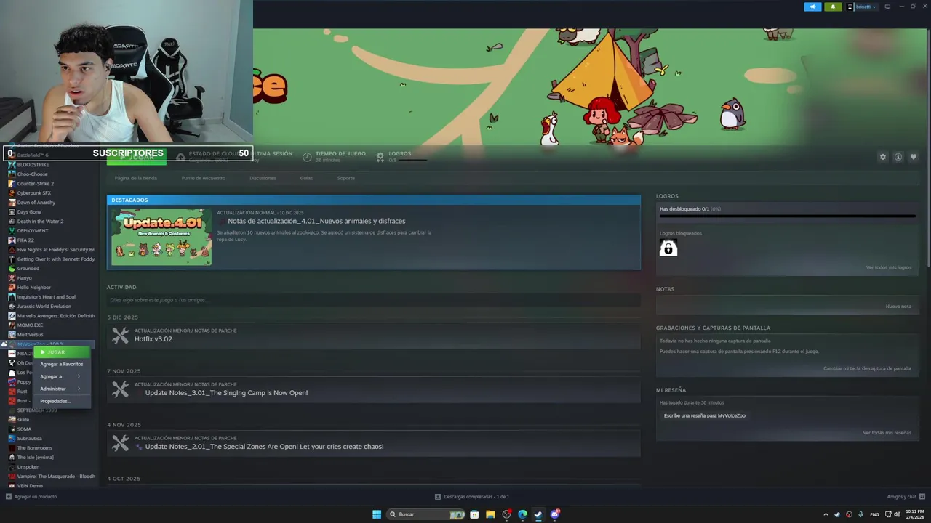Screen dimensions: 931x523
Task: Open the Steam announcements megaphone button
Action: [812, 7]
